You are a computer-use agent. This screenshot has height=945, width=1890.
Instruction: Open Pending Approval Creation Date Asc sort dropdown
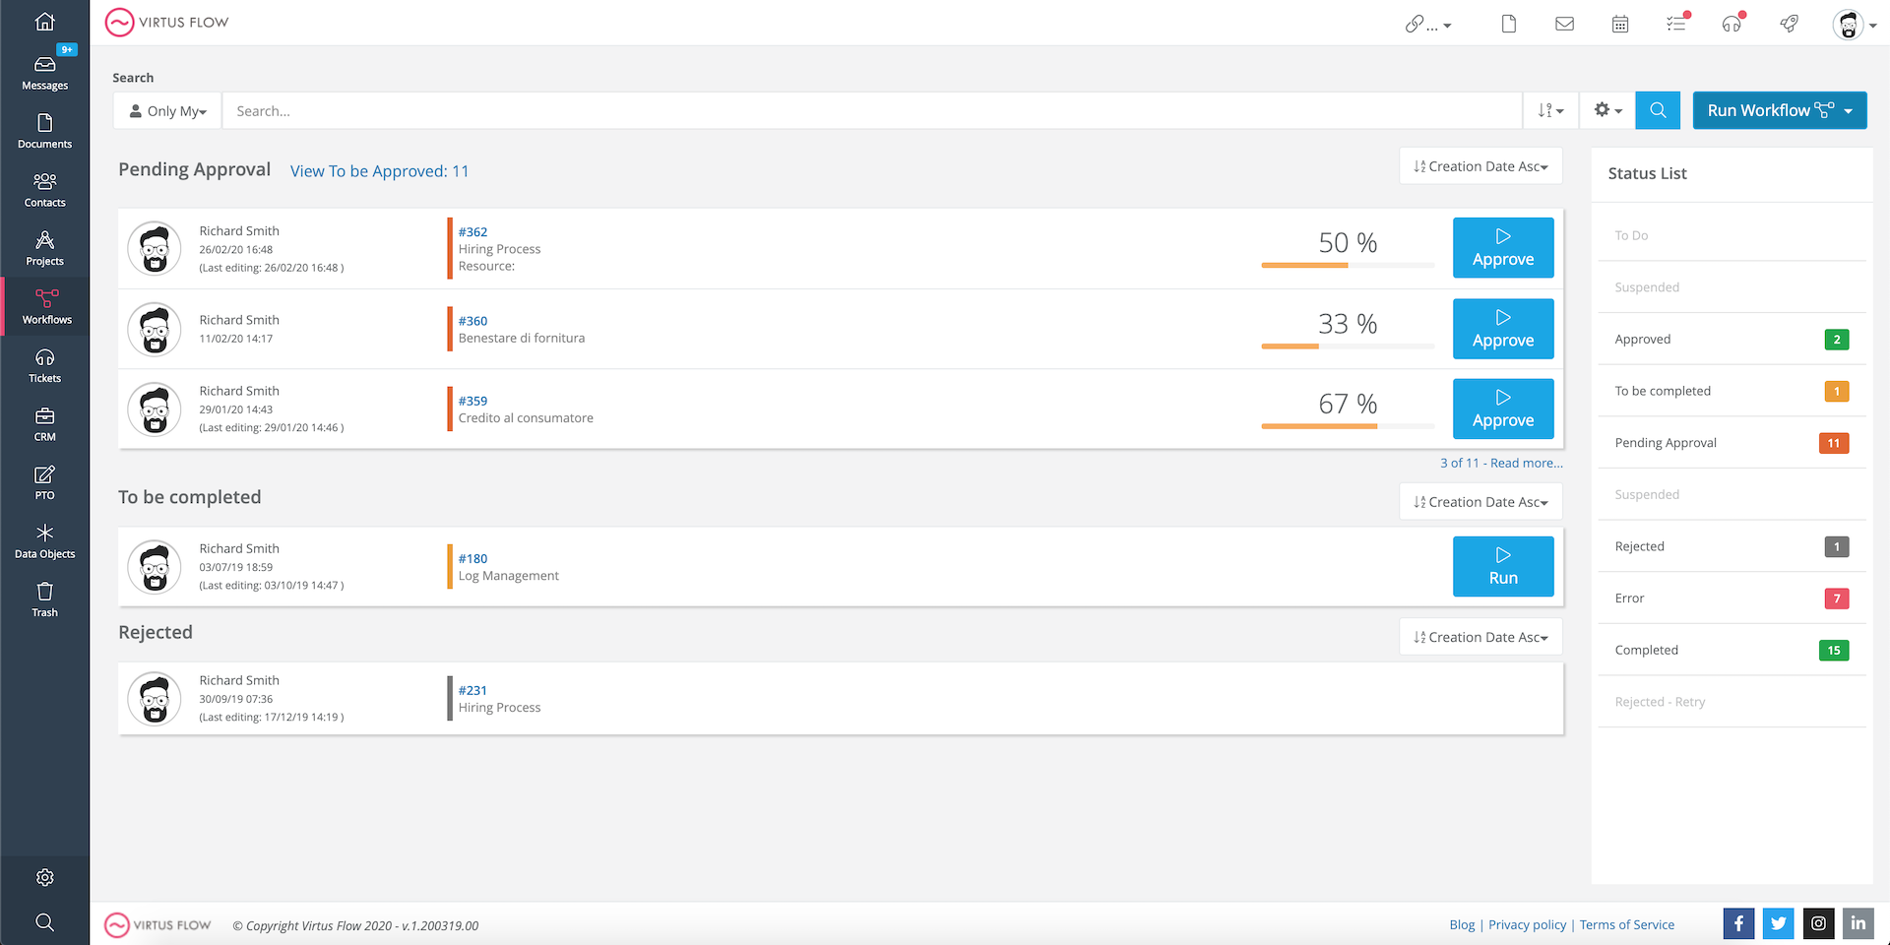(1480, 166)
